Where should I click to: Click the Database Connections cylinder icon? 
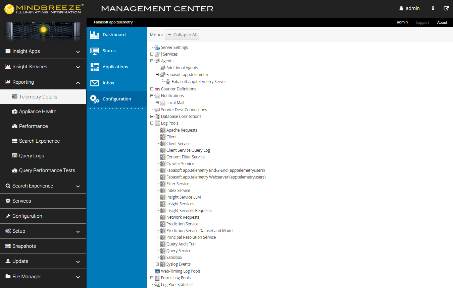point(157,117)
